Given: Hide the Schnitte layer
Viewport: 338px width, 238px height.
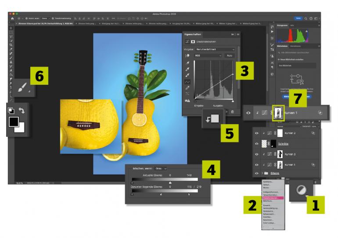Looking at the screenshot, I should (x=256, y=143).
